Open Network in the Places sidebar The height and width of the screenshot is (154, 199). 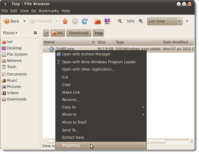pyautogui.click(x=12, y=61)
